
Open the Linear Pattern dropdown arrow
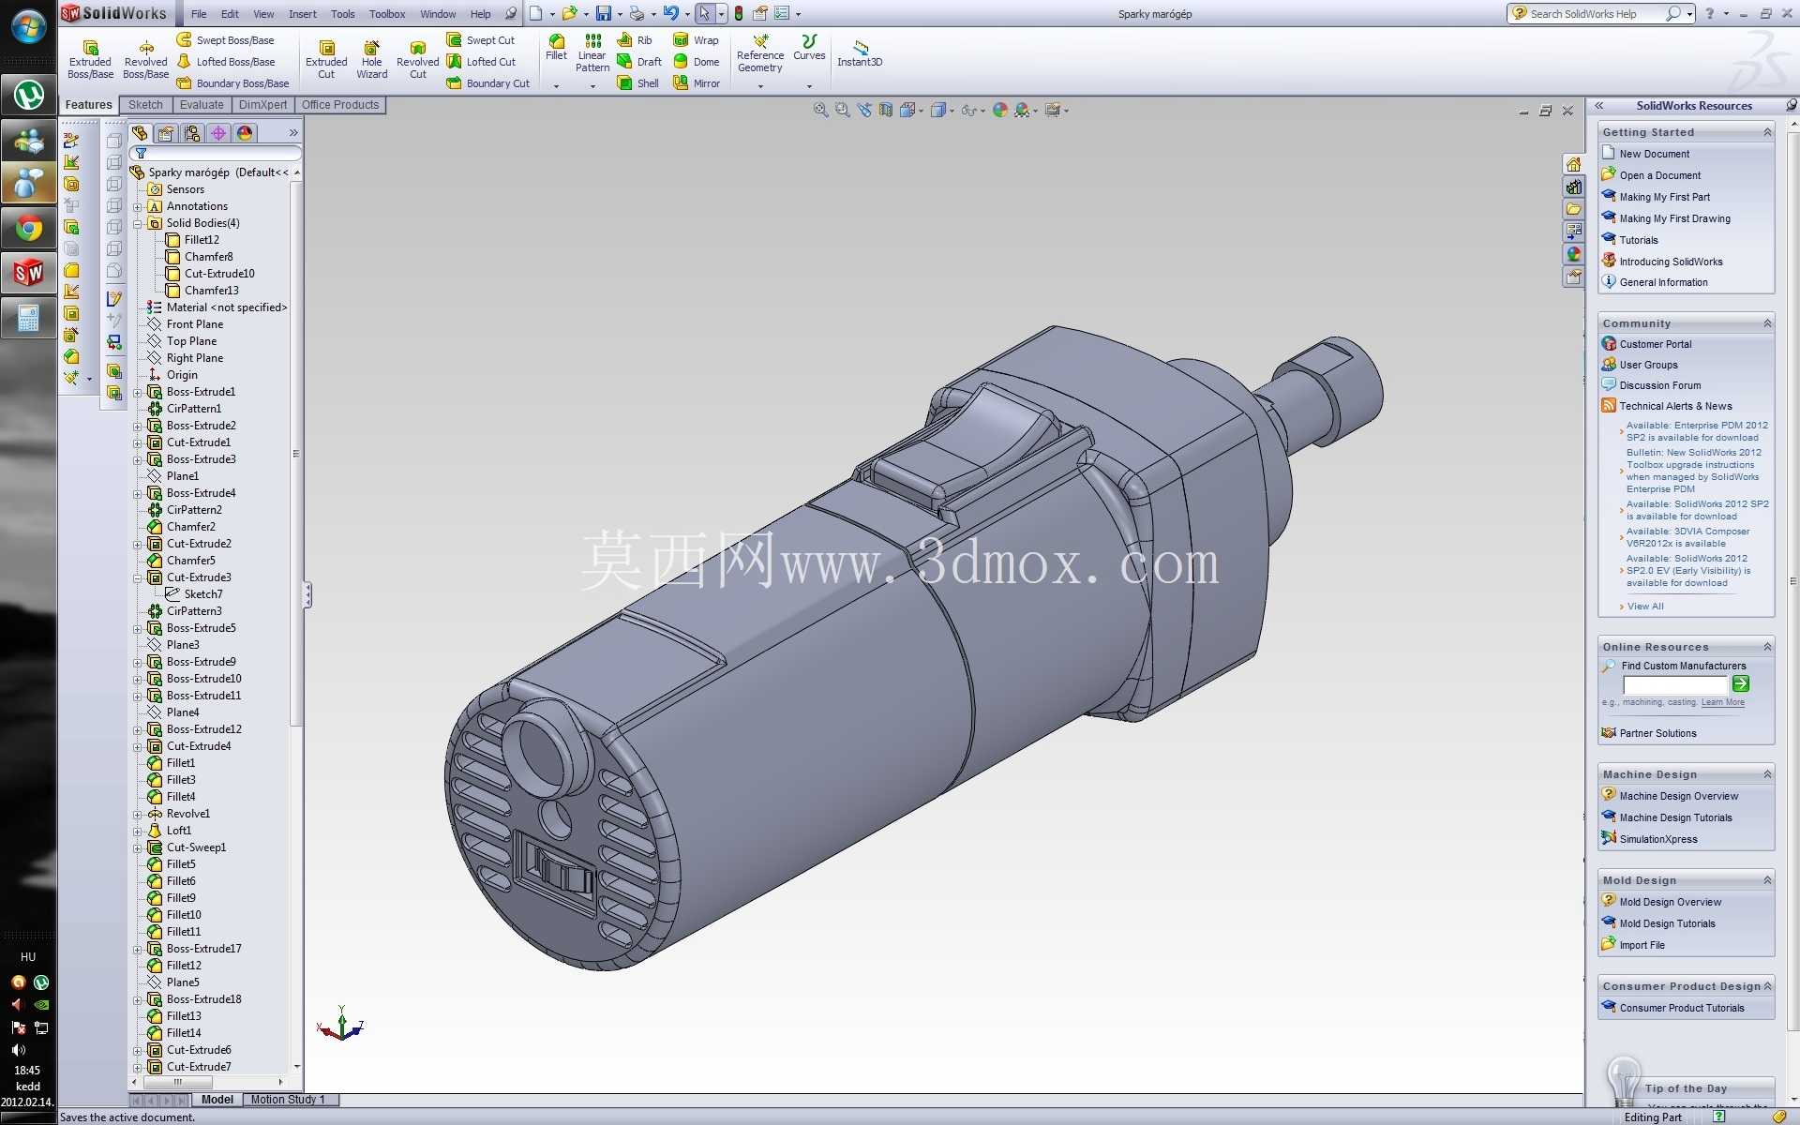(x=592, y=86)
